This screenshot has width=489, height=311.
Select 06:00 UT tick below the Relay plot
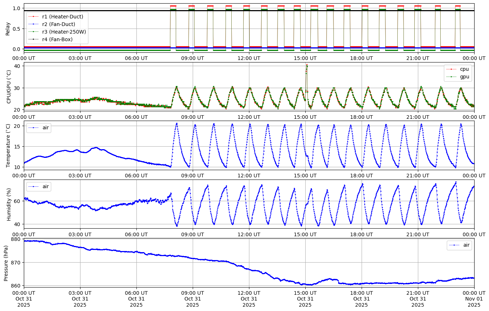pyautogui.click(x=136, y=58)
